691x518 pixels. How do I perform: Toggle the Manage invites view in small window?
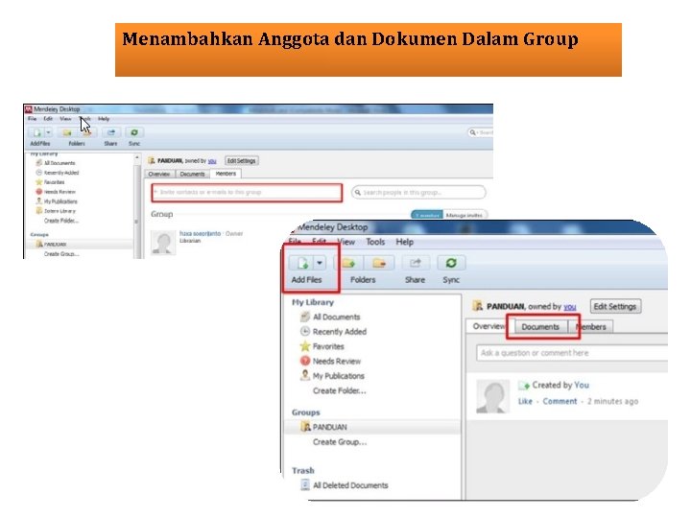click(465, 216)
